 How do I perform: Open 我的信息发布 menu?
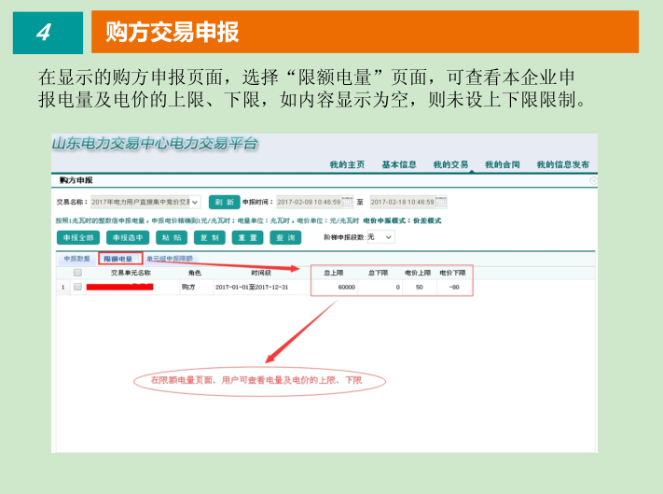562,164
